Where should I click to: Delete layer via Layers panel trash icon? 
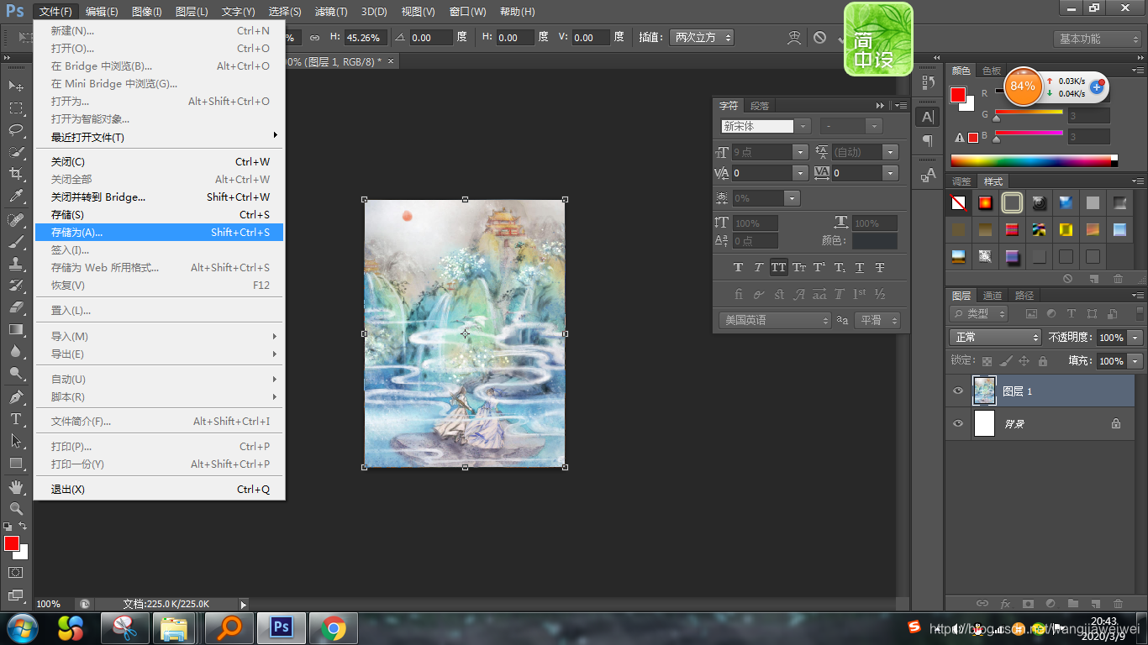coord(1118,603)
